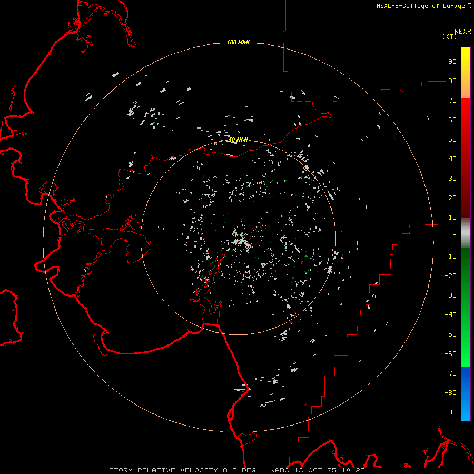Click the [KT] units label
The width and height of the screenshot is (474, 474).
point(449,36)
